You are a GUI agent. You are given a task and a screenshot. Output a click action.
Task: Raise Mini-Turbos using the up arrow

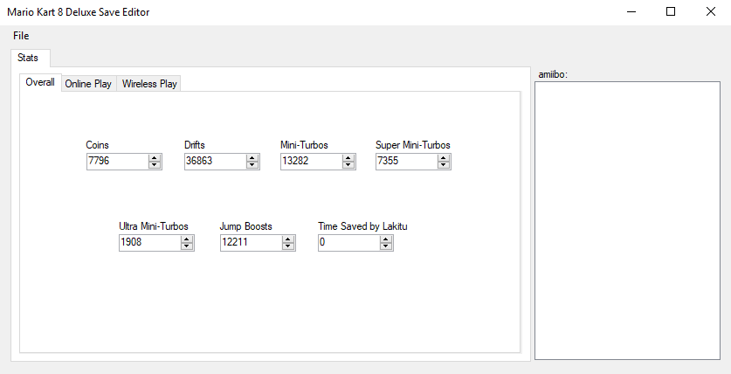click(348, 158)
